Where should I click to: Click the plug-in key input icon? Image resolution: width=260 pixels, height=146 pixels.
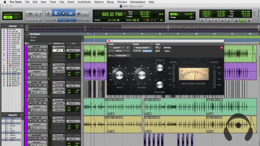pyautogui.click(x=110, y=56)
